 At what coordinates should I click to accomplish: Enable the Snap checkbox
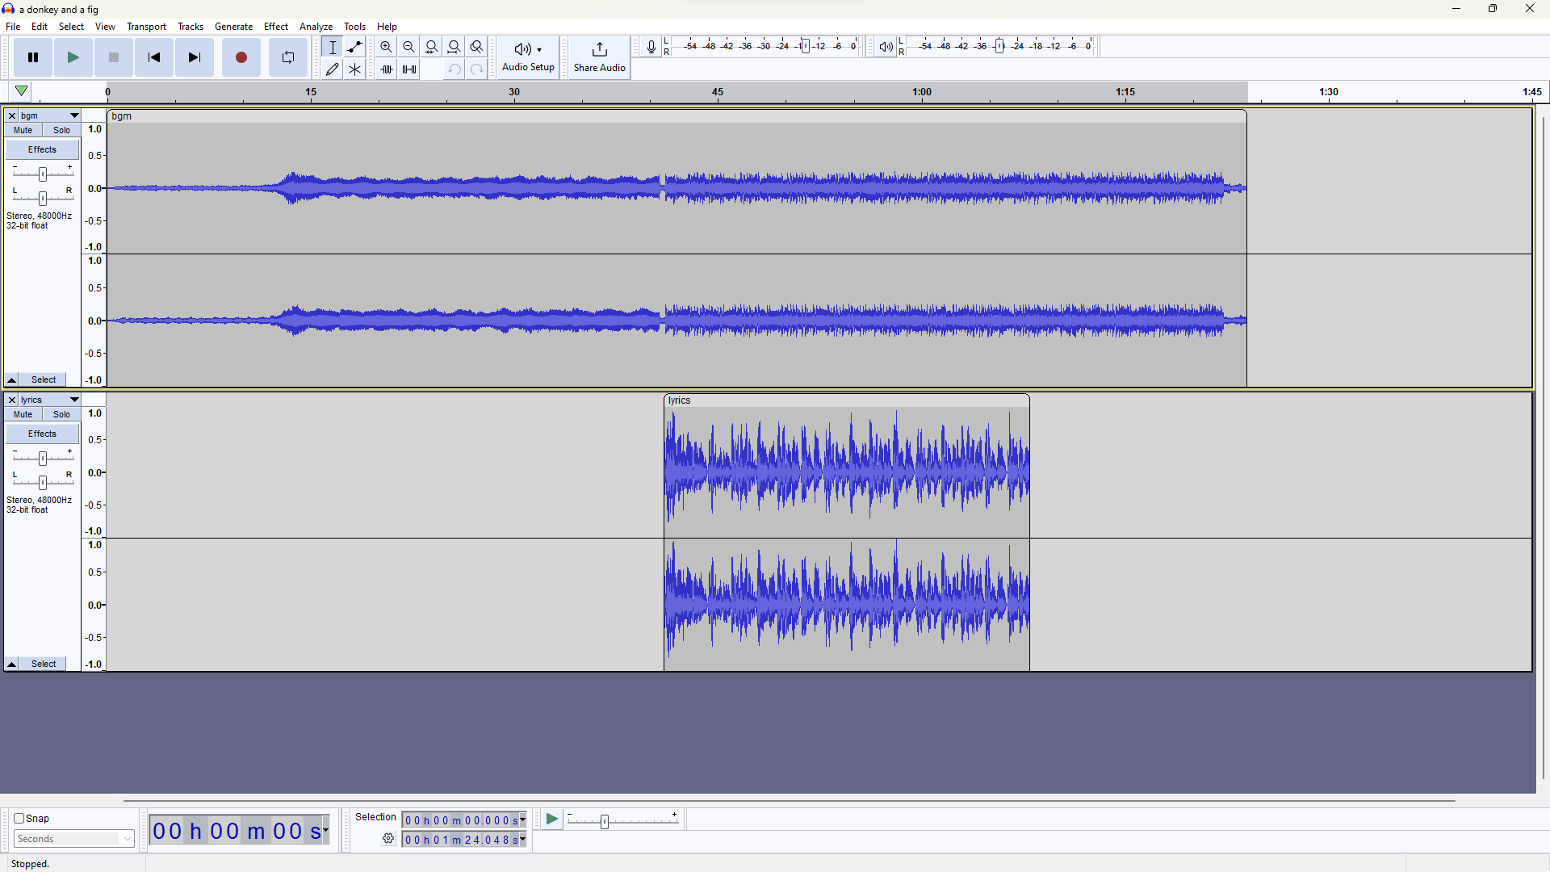[x=19, y=818]
